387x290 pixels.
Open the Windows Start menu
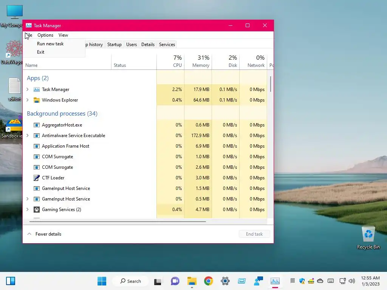102,281
